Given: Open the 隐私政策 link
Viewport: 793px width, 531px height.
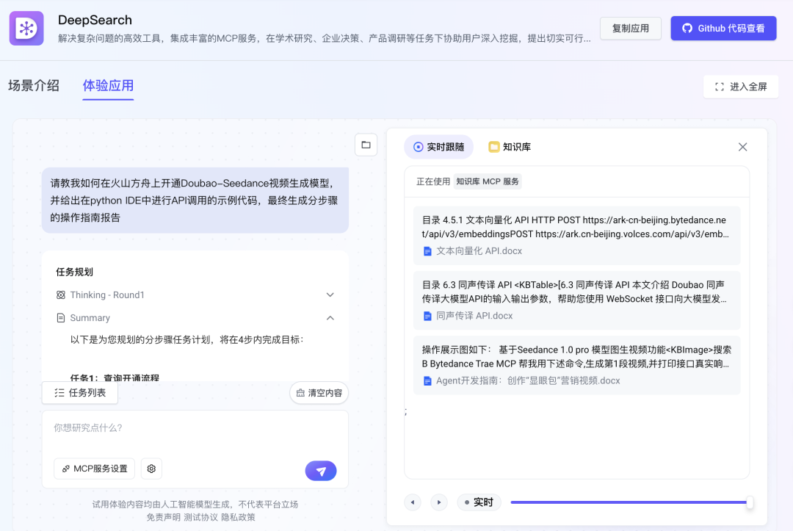Looking at the screenshot, I should tap(238, 517).
